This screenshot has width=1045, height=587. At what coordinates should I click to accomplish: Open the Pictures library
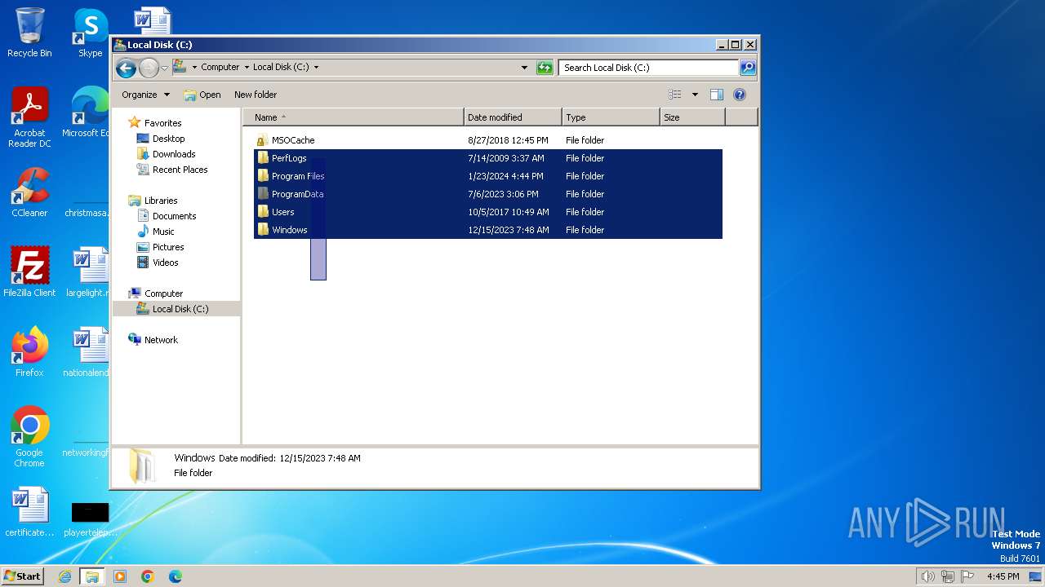(x=168, y=247)
